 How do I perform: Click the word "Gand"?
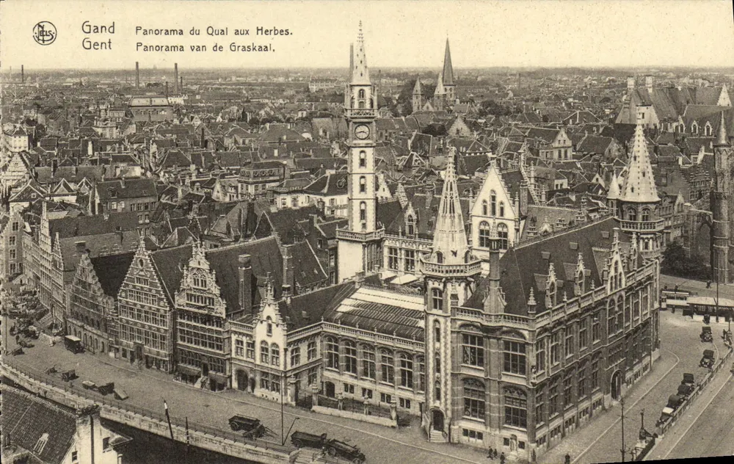(98, 28)
